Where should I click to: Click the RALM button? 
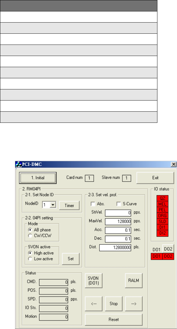coord(134,280)
